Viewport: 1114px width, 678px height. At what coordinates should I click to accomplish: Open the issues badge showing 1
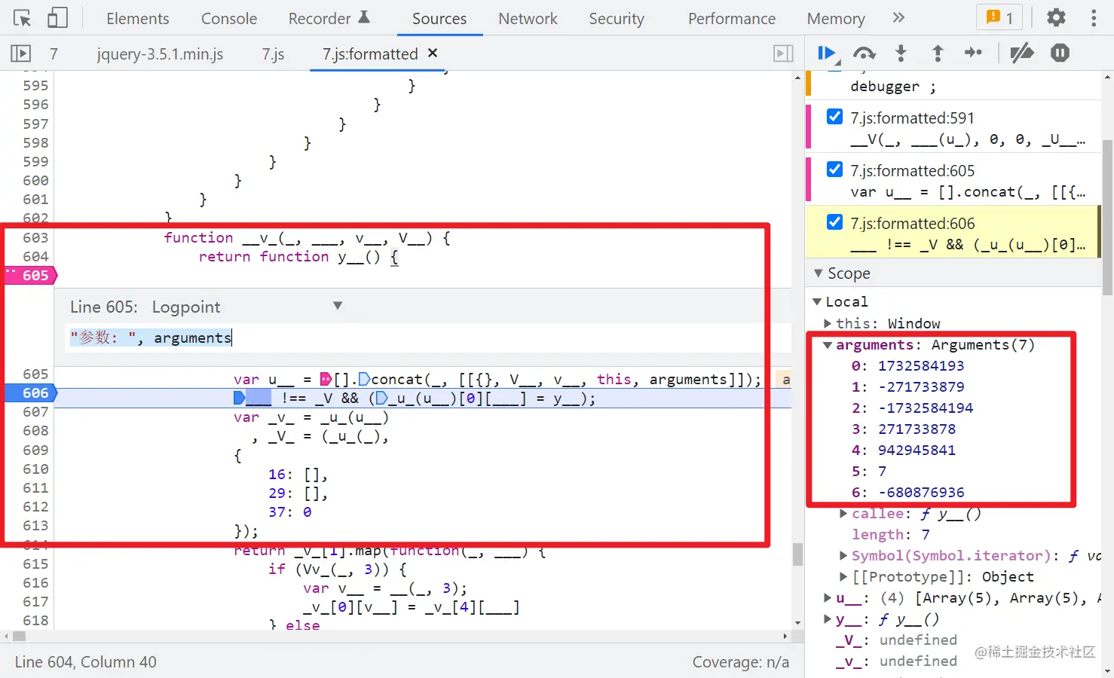click(x=1000, y=18)
